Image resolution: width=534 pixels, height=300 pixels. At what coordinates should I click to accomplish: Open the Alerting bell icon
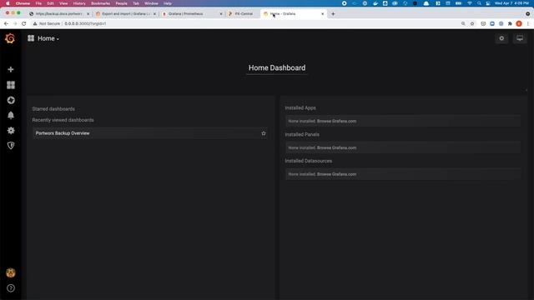11,115
